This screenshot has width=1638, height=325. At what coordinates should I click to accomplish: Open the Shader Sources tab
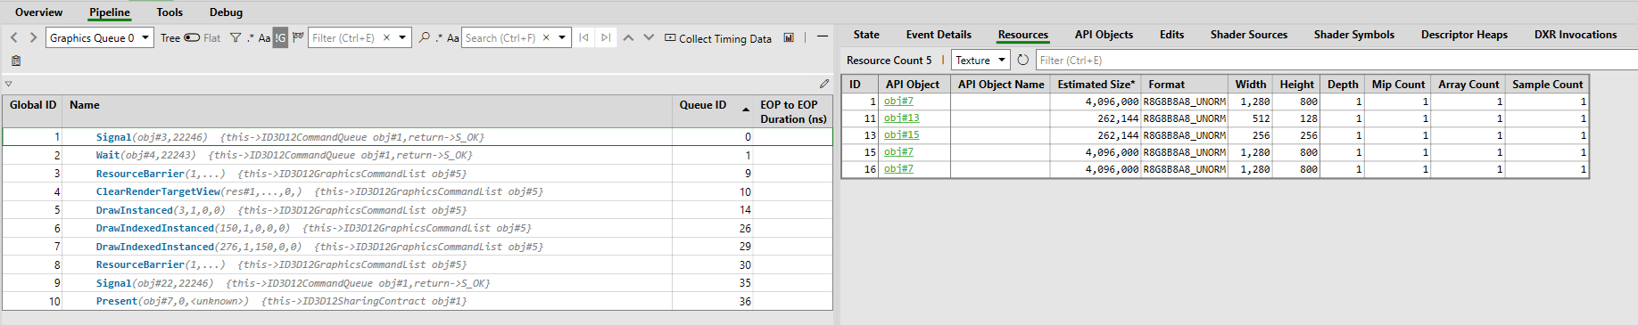point(1249,35)
